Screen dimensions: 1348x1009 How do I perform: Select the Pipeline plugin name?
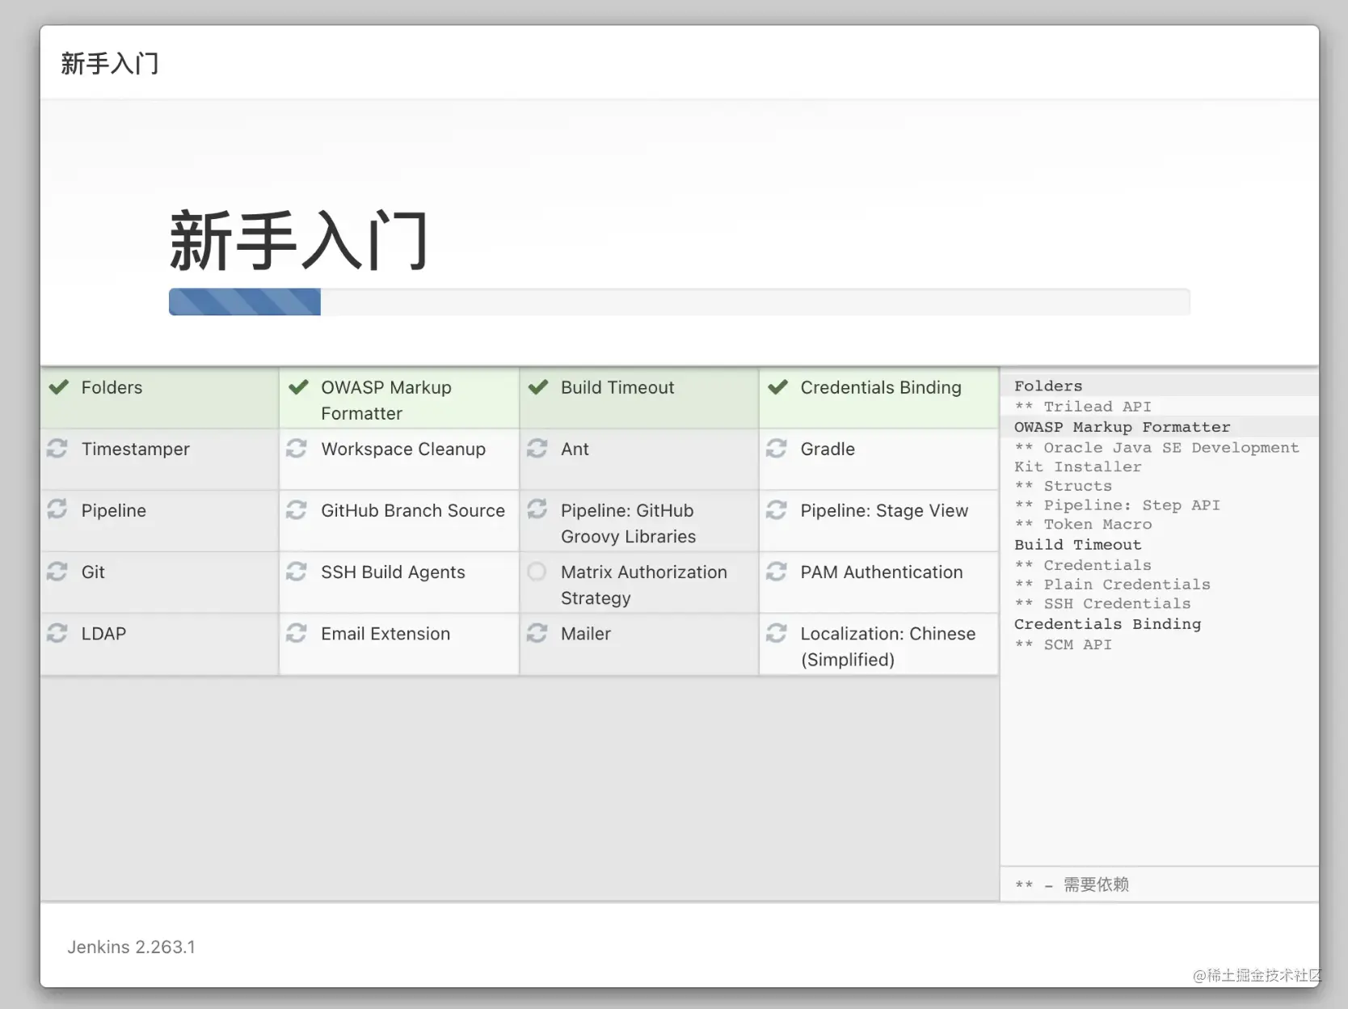click(x=114, y=510)
